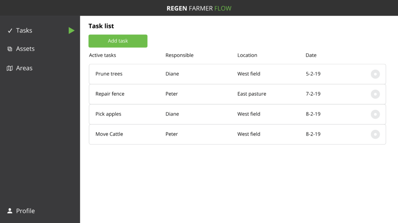398x223 pixels.
Task: Click the Date column header
Action: pos(311,55)
